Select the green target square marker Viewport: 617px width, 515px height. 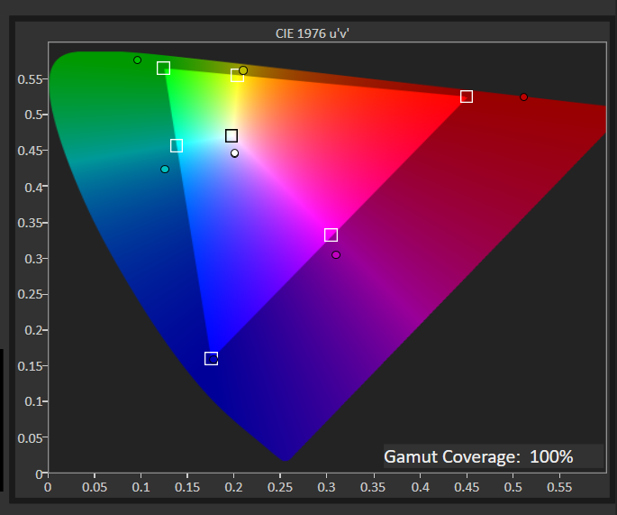[163, 69]
